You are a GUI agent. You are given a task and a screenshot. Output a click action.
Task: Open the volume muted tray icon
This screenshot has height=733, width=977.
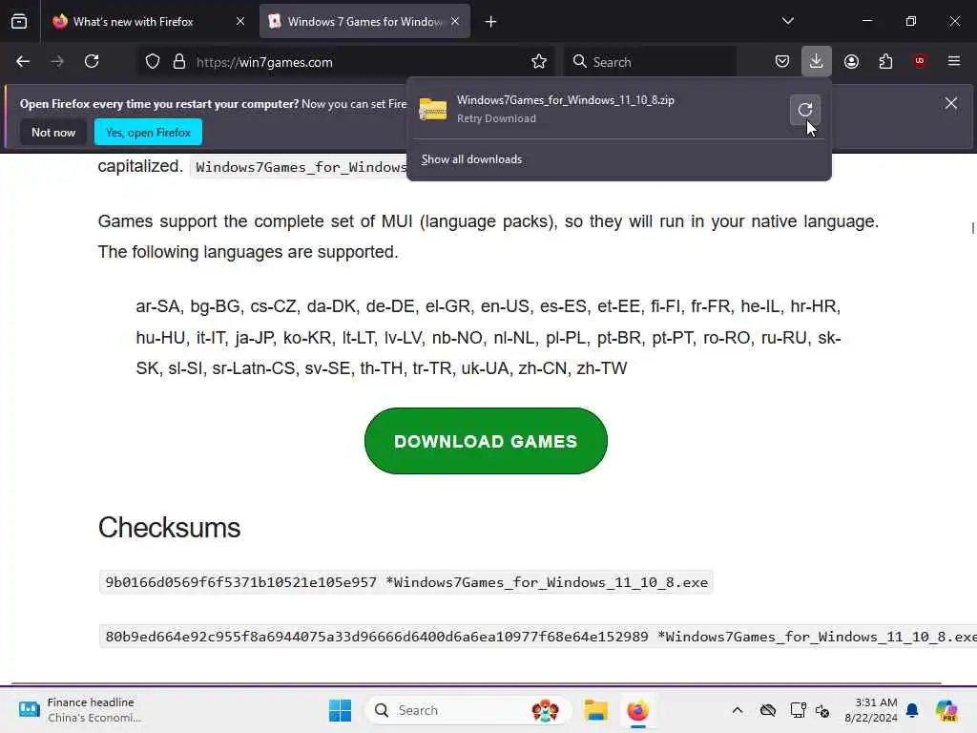click(x=821, y=710)
